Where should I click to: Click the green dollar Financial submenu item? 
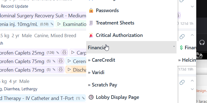click(x=188, y=48)
